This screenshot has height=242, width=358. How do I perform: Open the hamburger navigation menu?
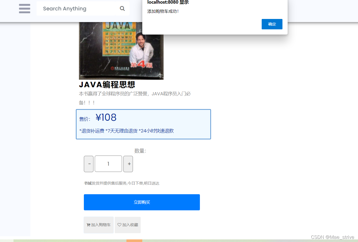24,9
